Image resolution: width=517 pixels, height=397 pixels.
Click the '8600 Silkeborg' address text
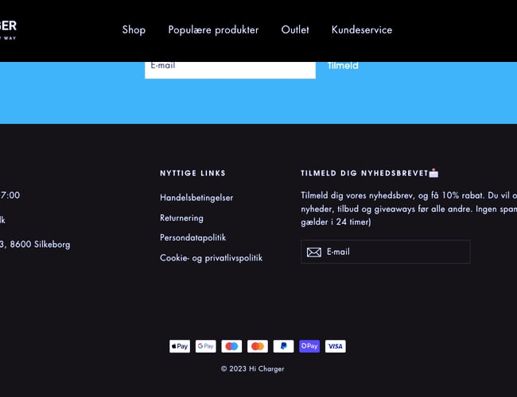coord(40,245)
